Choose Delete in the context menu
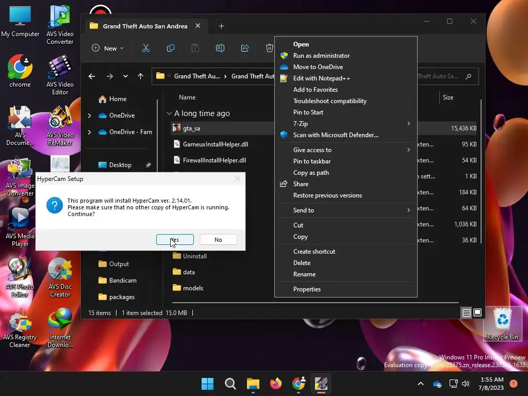This screenshot has width=528, height=396. coord(346,263)
